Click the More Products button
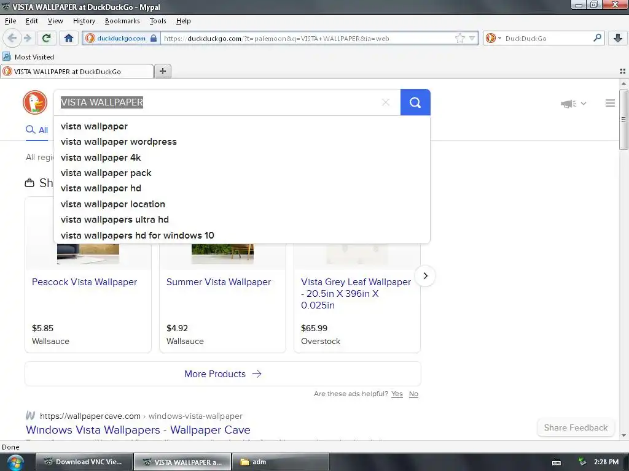The image size is (629, 471). tap(222, 373)
